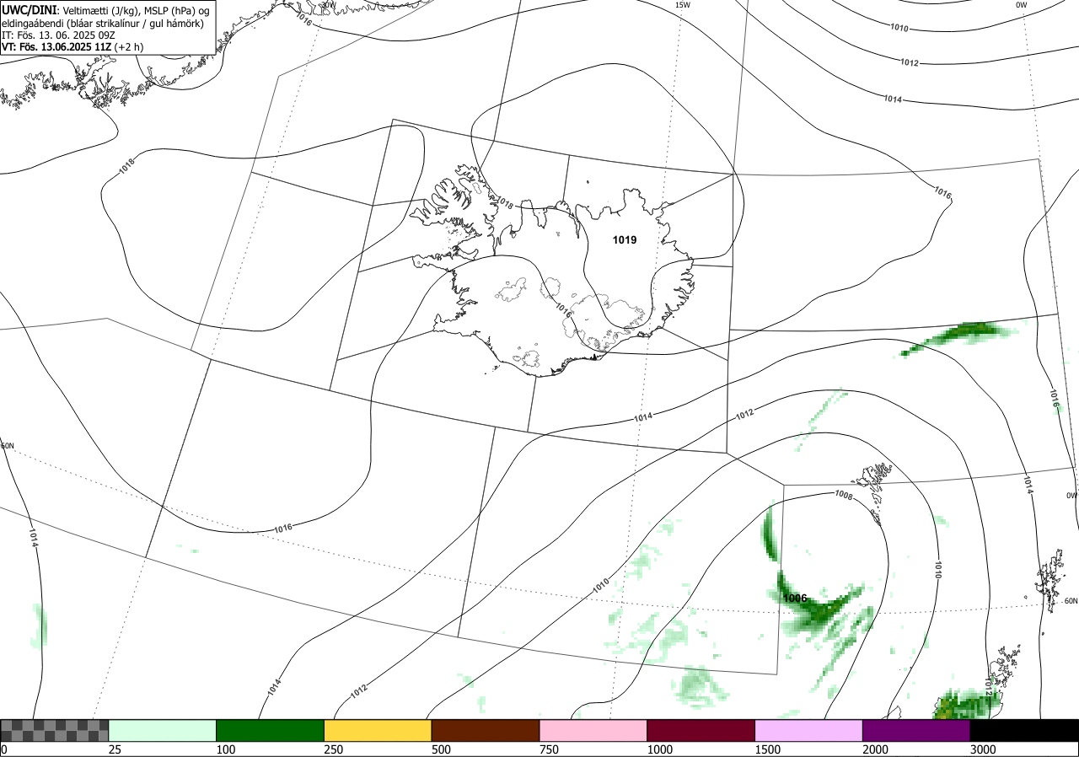This screenshot has height=757, width=1079.
Task: Click the '1019' high pressure label over Iceland
Action: pos(625,240)
